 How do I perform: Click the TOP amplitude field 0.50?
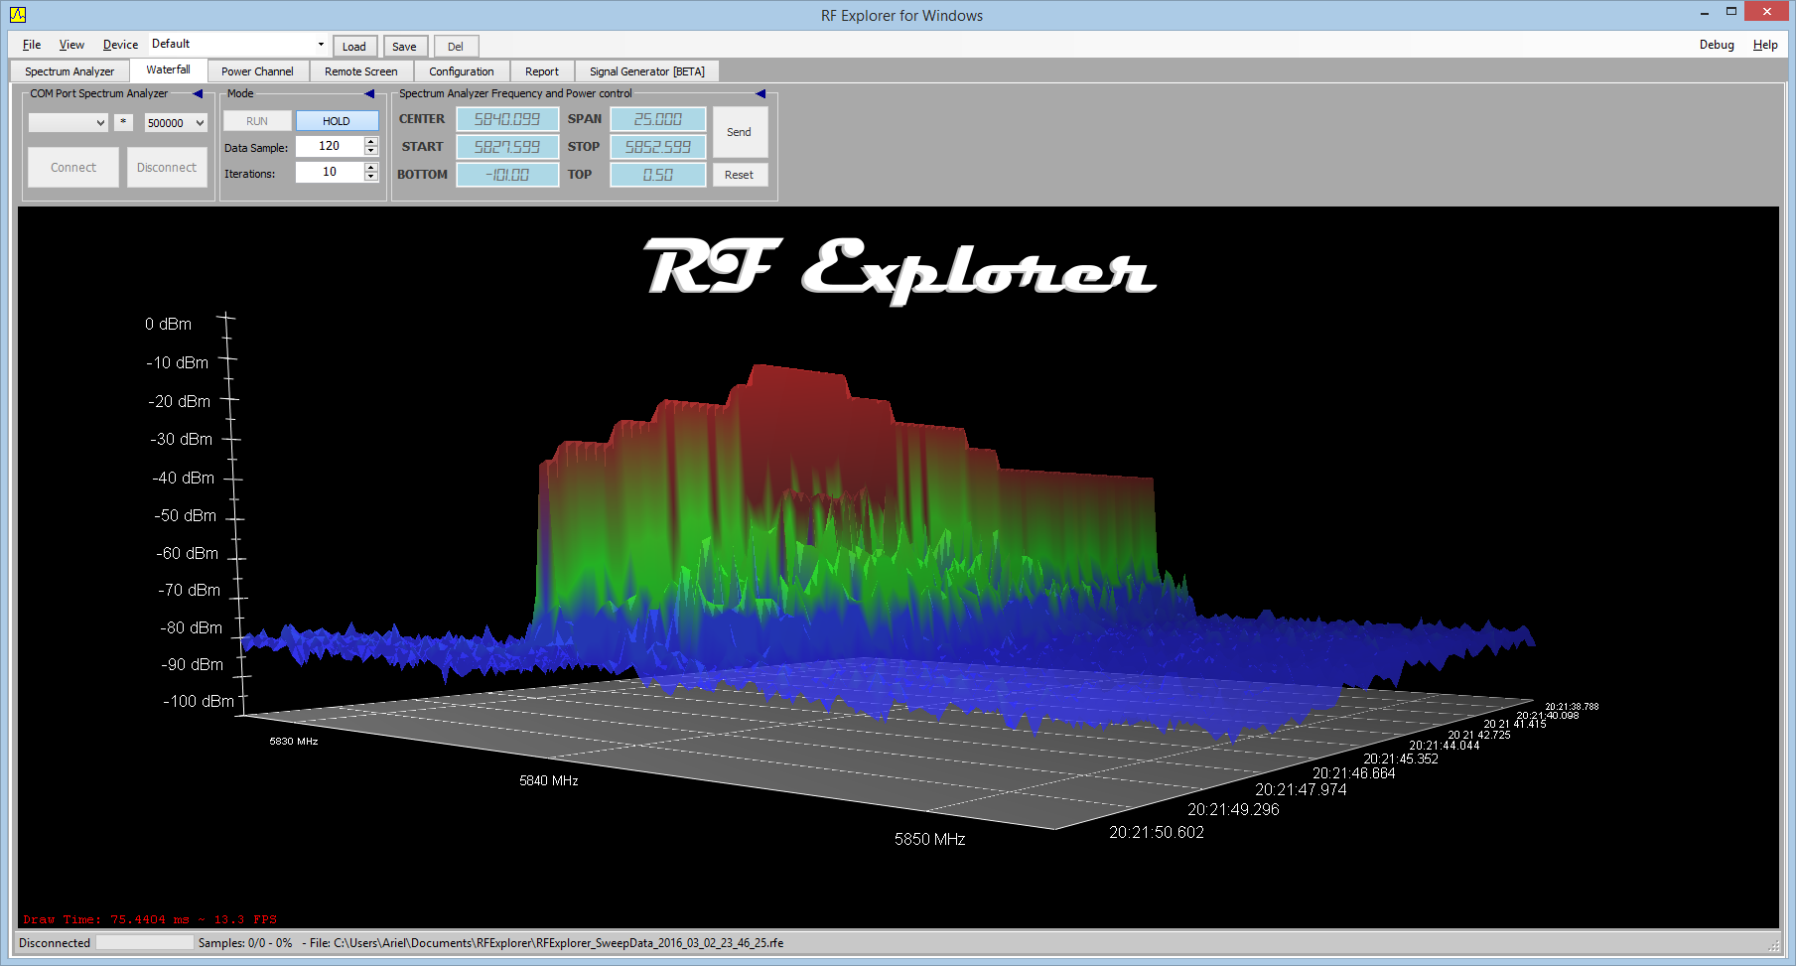658,175
